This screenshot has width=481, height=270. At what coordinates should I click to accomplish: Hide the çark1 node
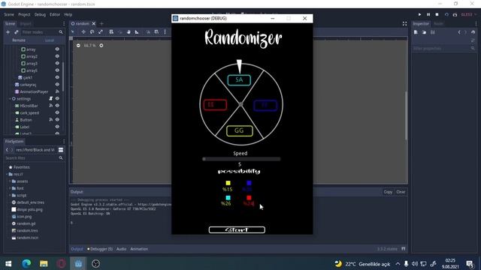click(x=57, y=77)
